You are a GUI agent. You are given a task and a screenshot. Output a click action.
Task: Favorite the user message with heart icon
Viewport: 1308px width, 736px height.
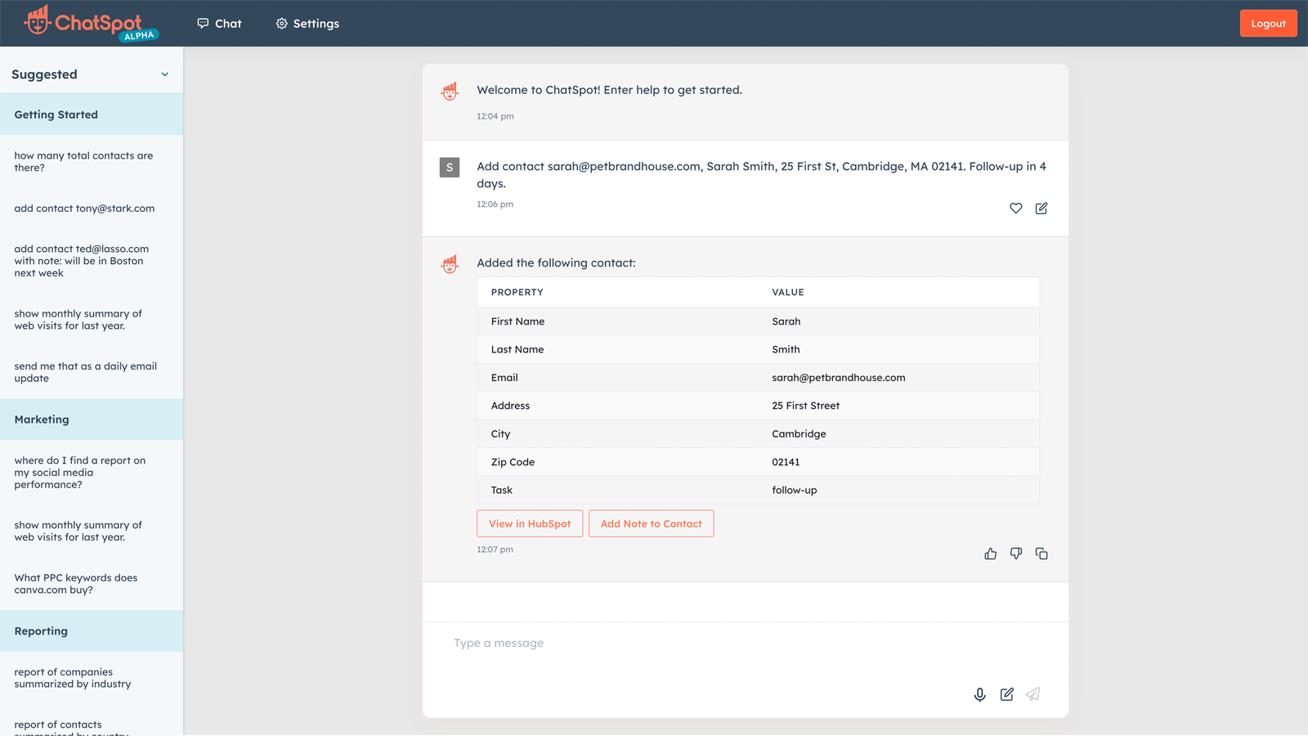pyautogui.click(x=1015, y=209)
